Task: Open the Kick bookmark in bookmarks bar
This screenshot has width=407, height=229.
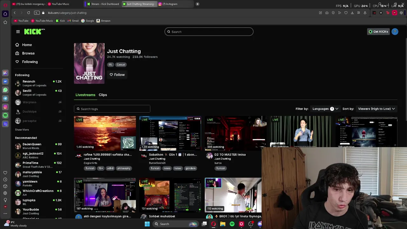Action: pos(60,21)
